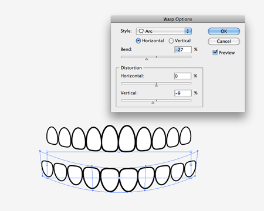Image resolution: width=264 pixels, height=211 pixels.
Task: Click the Cancel button
Action: point(224,42)
